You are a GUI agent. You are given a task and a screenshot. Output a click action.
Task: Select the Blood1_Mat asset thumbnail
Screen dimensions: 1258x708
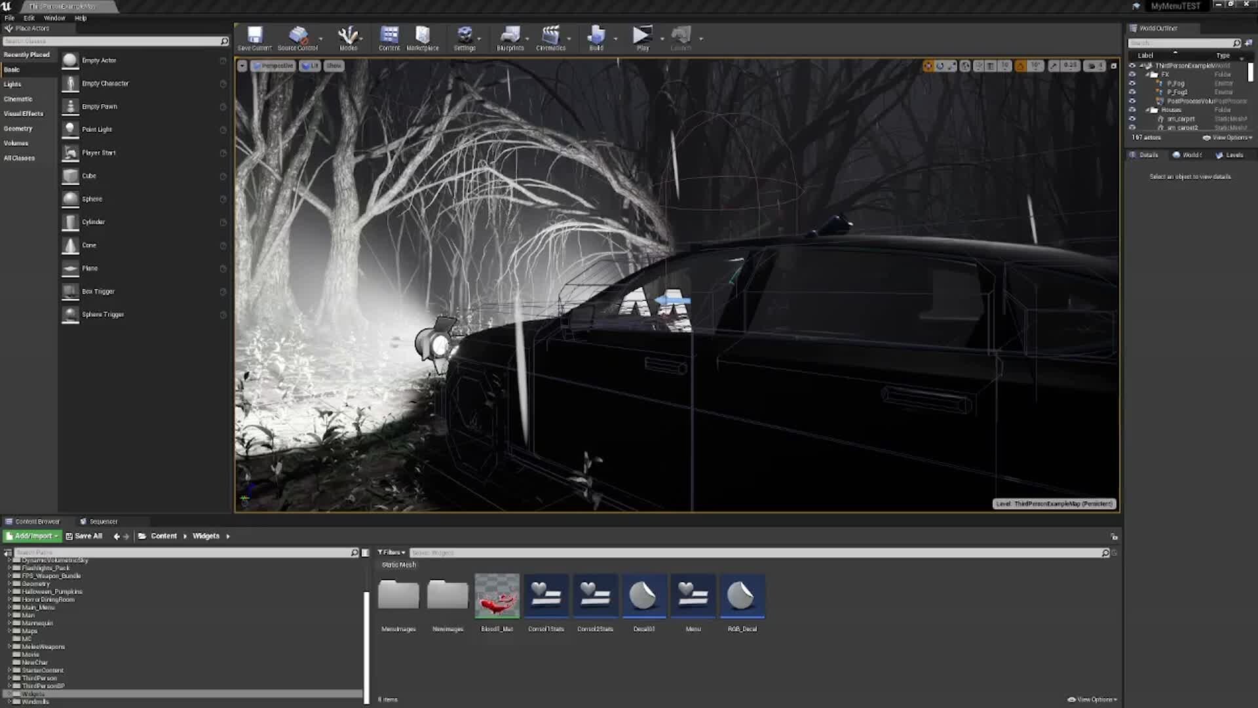pos(497,596)
